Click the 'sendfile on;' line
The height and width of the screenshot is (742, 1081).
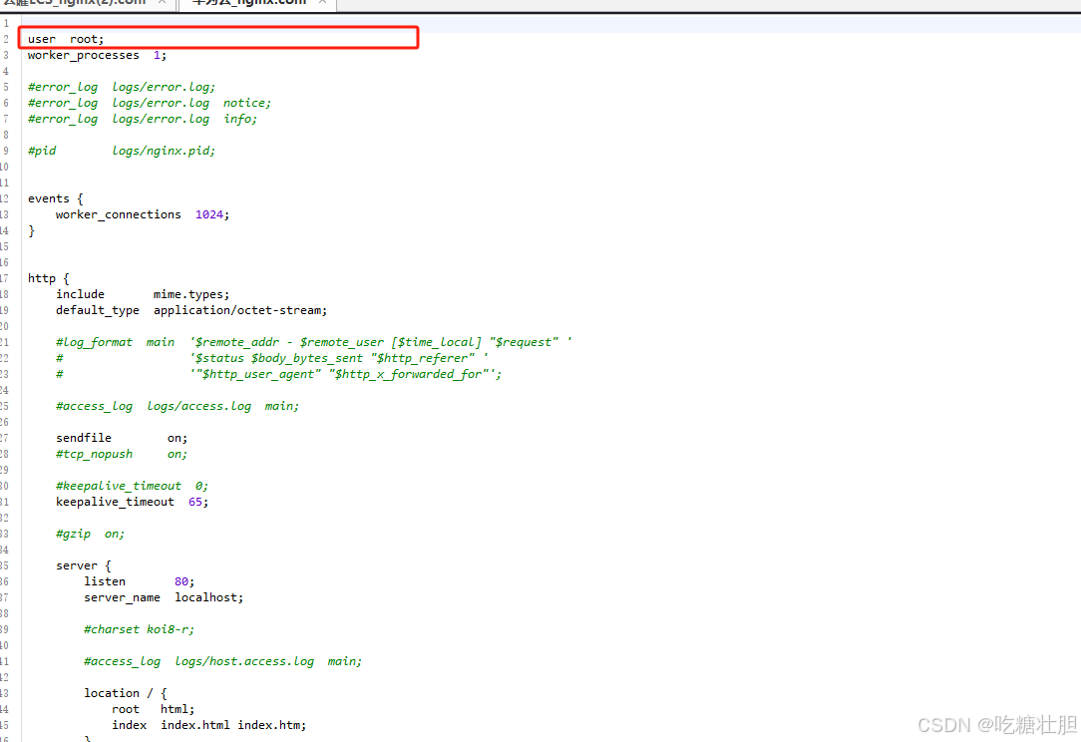pyautogui.click(x=122, y=438)
